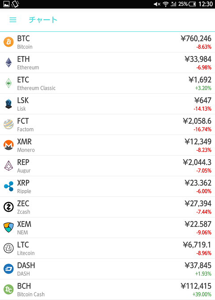The width and height of the screenshot is (215, 300).
Task: Tap the Factom globe icon
Action: [9, 124]
